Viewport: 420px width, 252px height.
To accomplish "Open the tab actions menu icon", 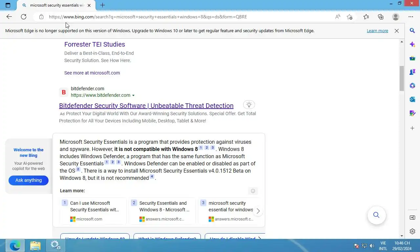I will pos(8,5).
